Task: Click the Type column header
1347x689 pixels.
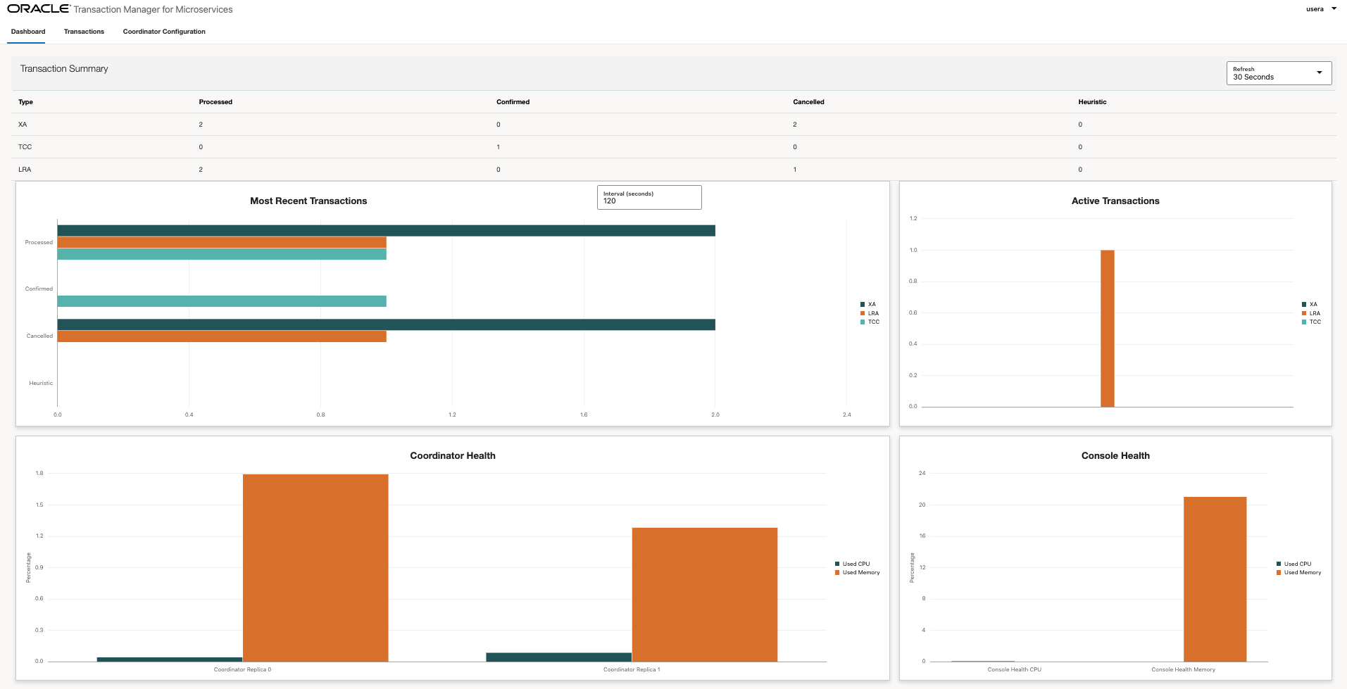Action: (25, 102)
